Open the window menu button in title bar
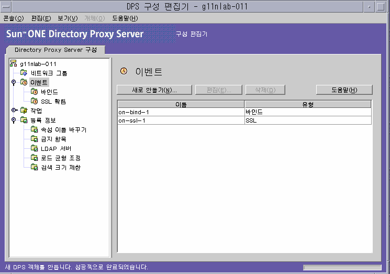This screenshot has height=274, width=390. (6, 7)
